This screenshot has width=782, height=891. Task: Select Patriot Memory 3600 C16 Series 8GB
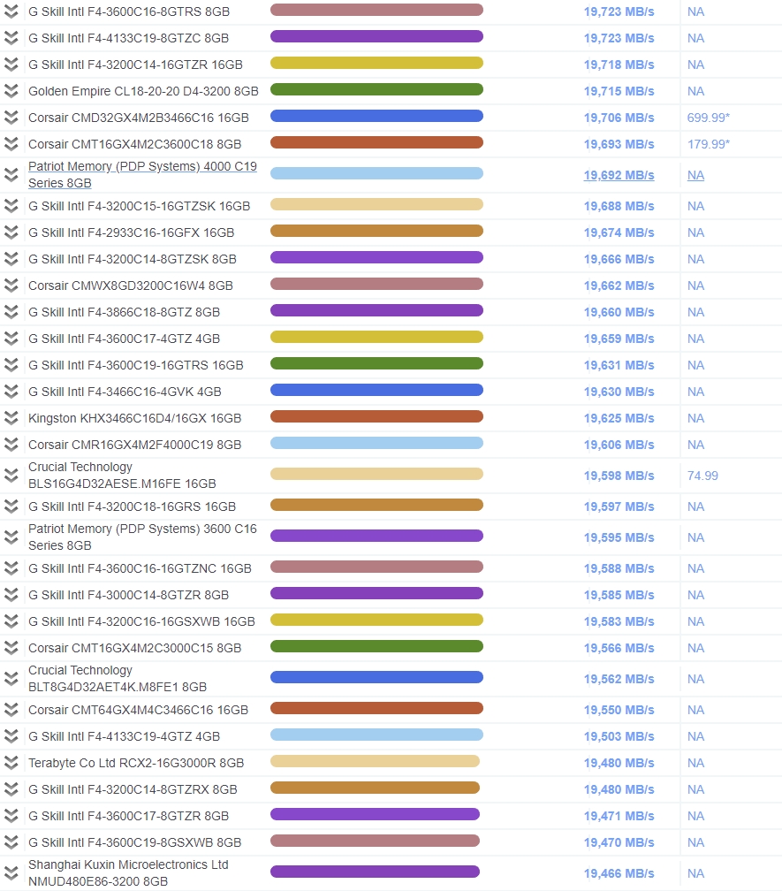142,537
